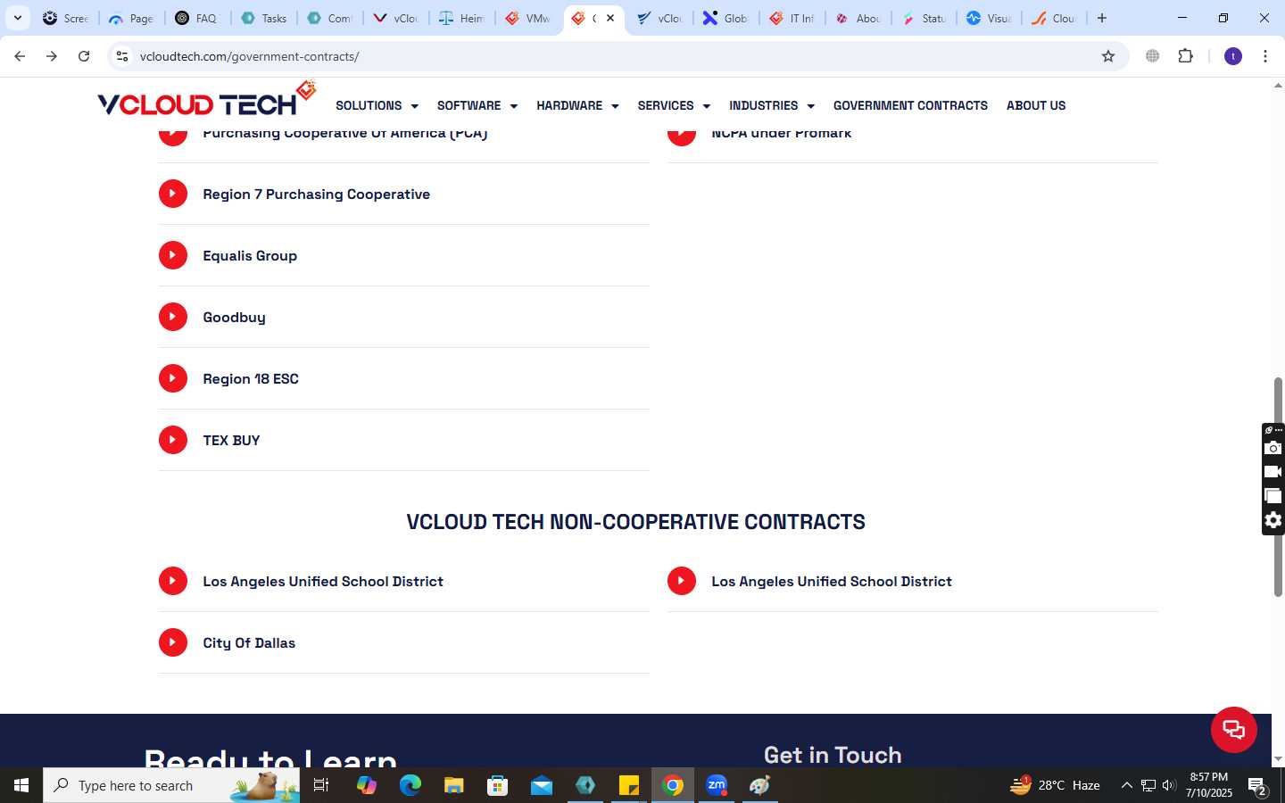This screenshot has width=1285, height=803.
Task: Click the page vertical scrollbar thumb
Action: [x=1278, y=487]
